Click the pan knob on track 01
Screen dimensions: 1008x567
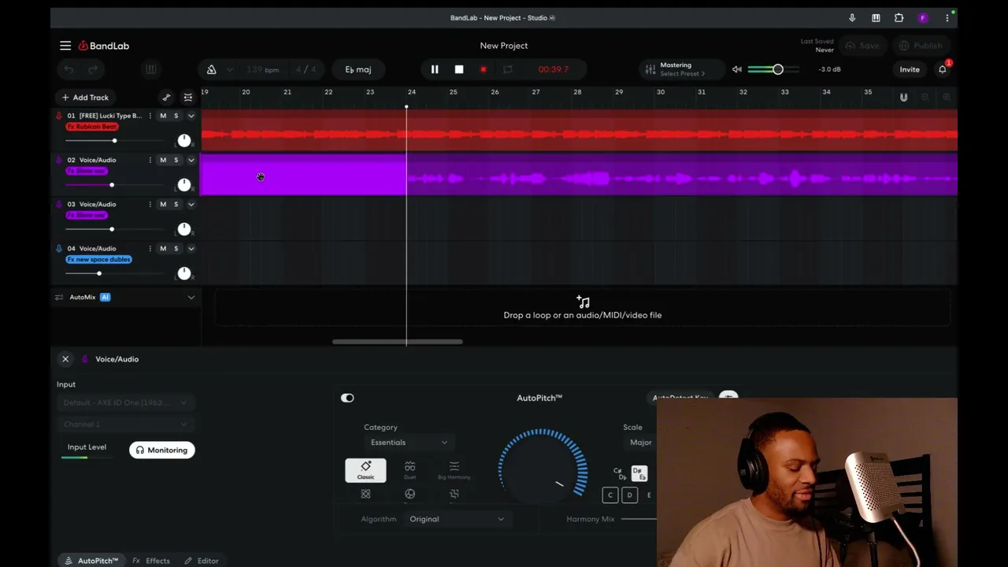click(x=184, y=140)
